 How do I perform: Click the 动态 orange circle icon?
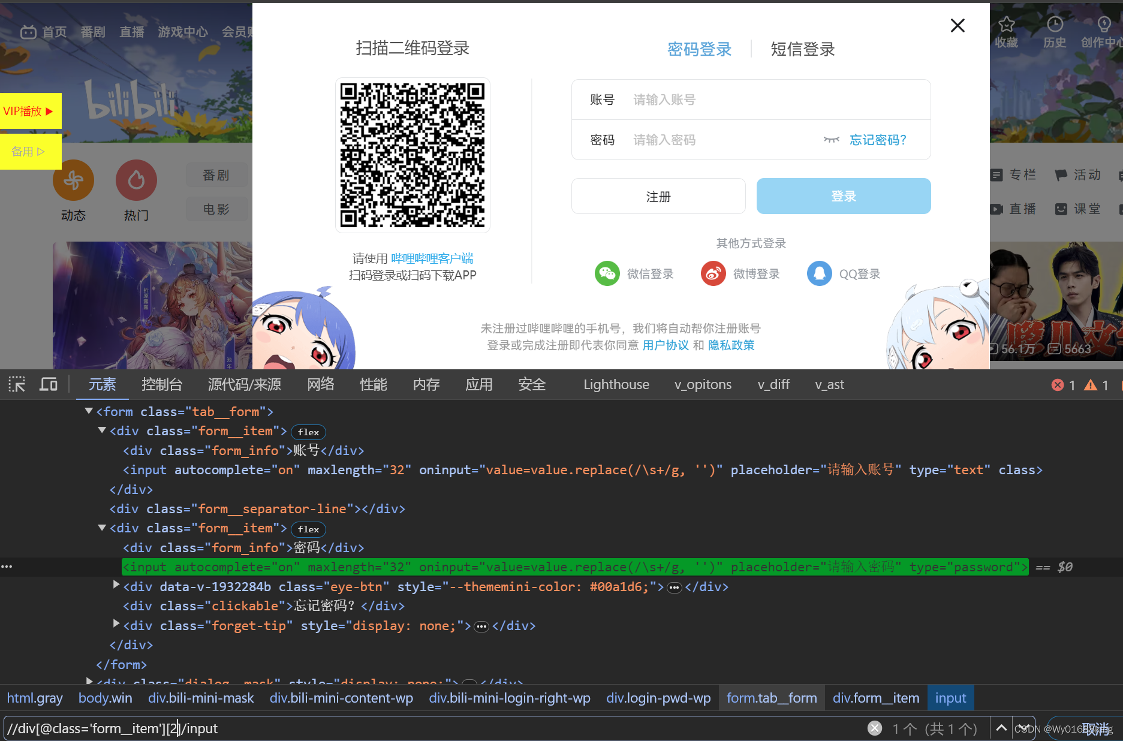[x=73, y=180]
